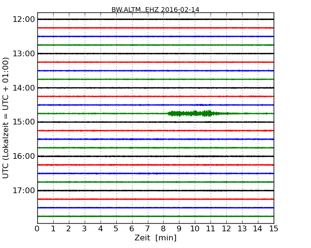
Task: Click the black trace at the 15:00 row
Action: coord(155,122)
